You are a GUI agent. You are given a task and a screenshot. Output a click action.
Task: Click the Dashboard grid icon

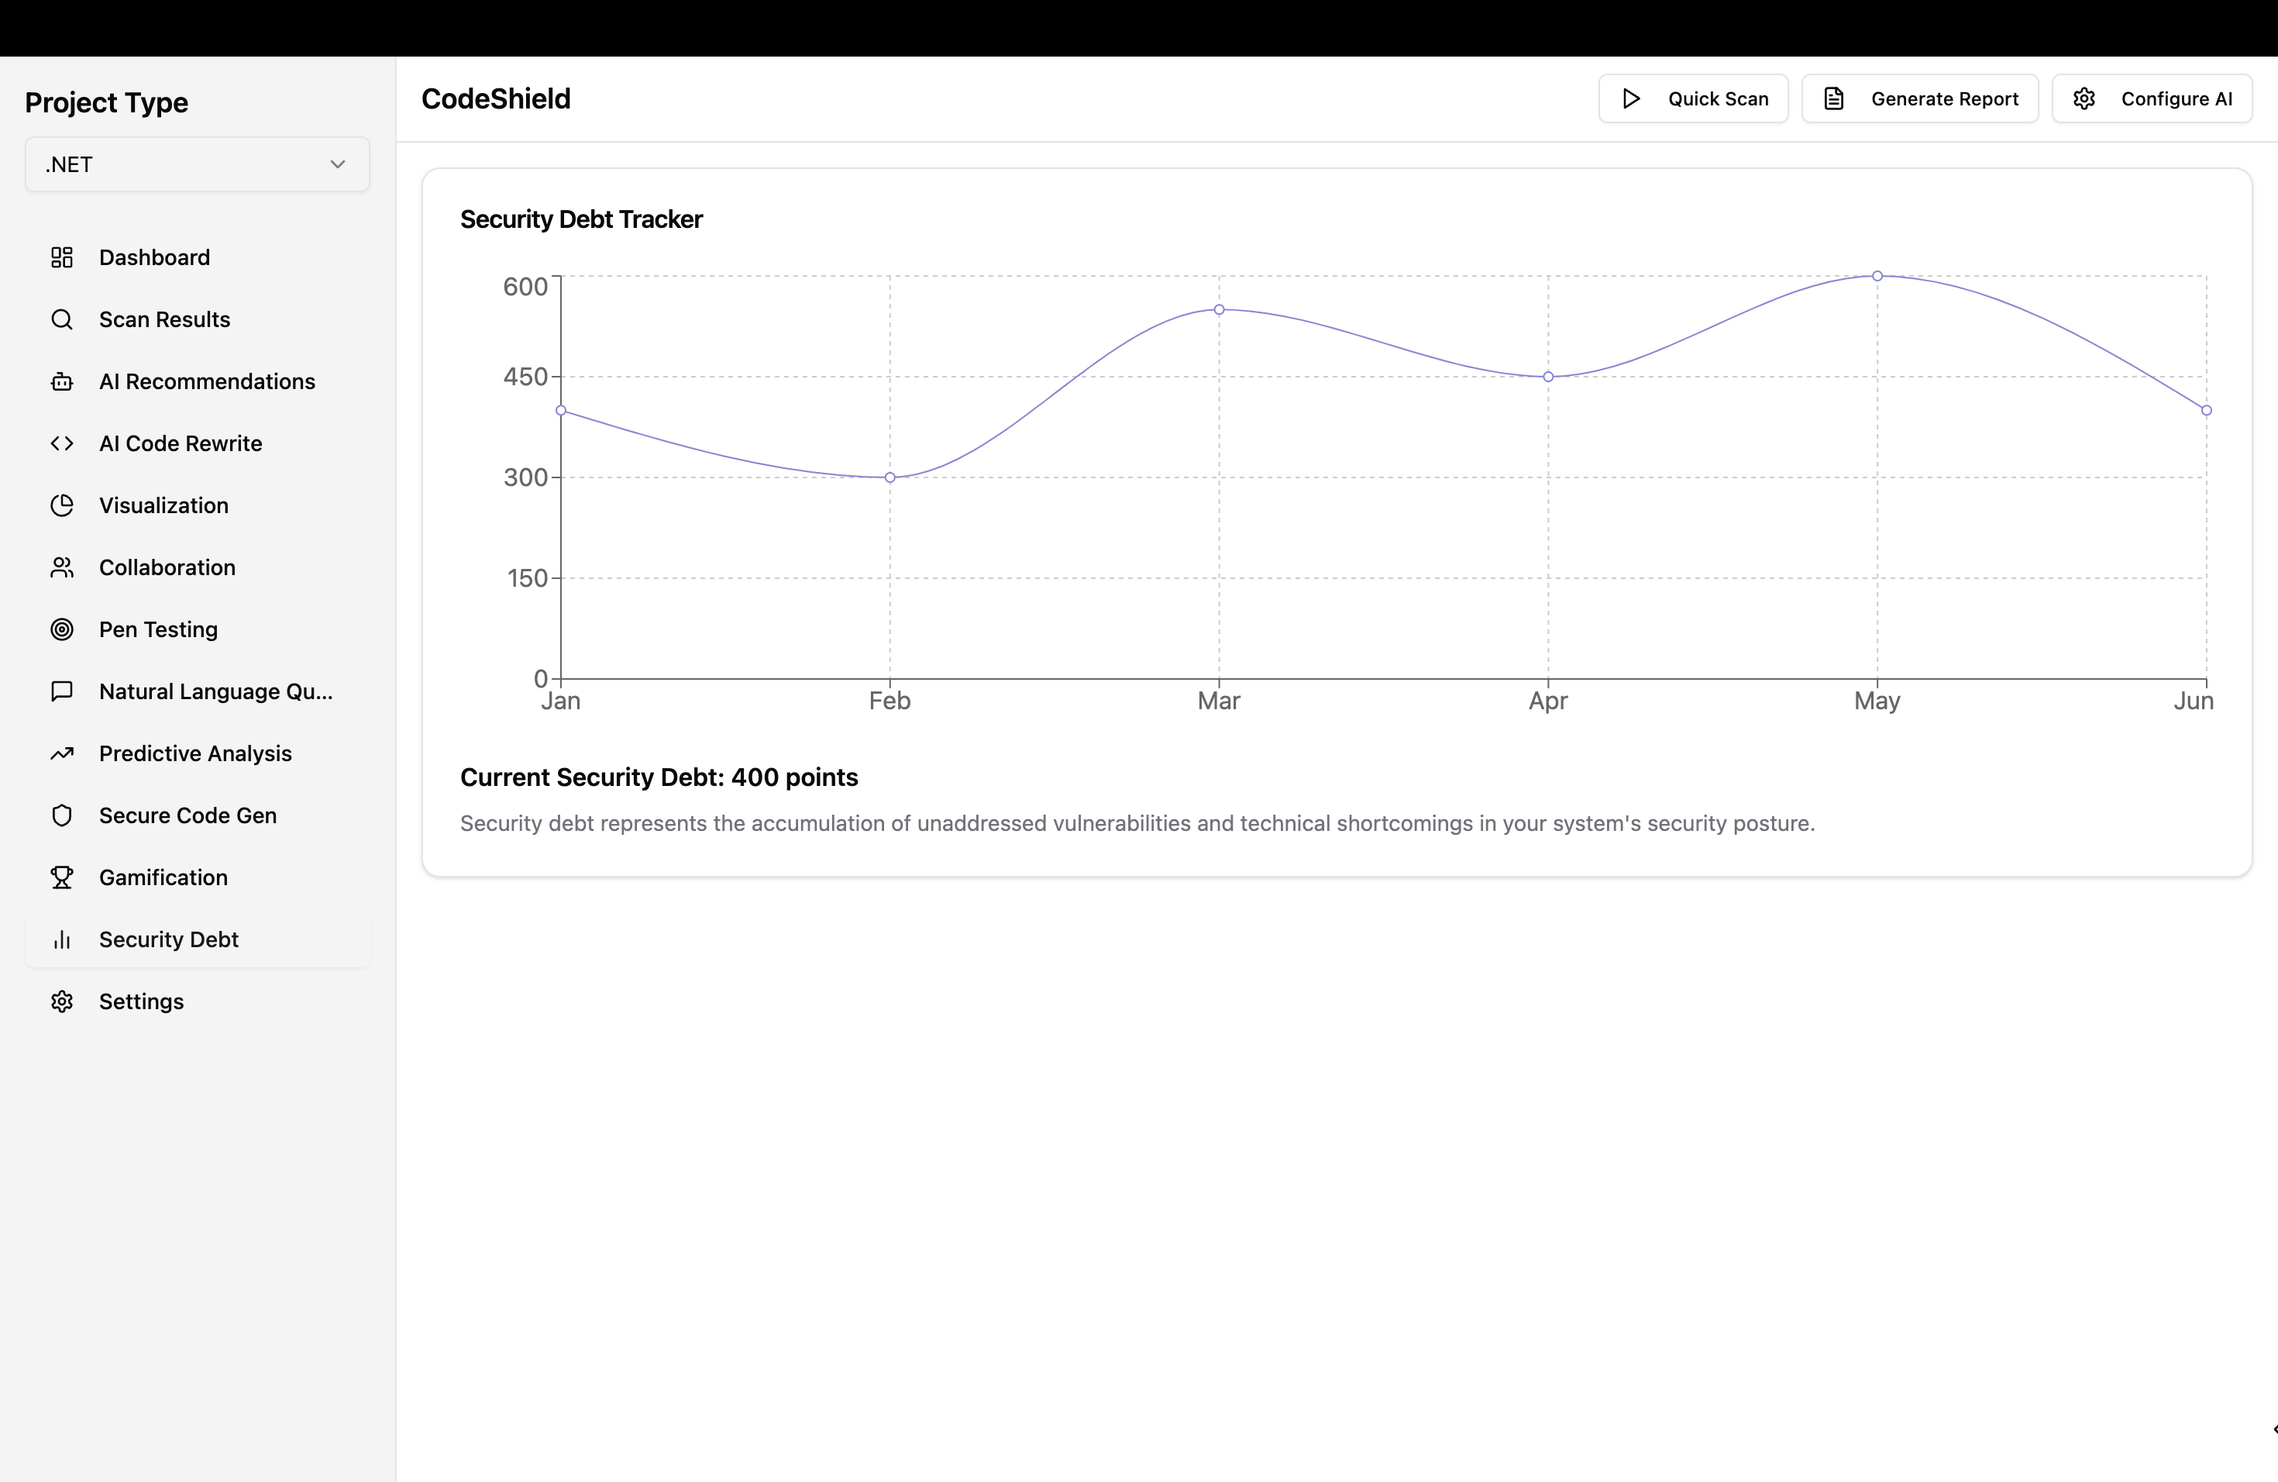pos(62,257)
